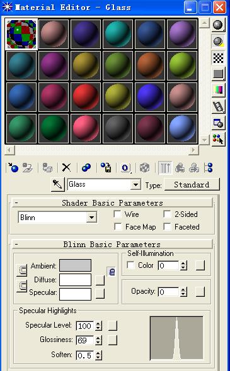Viewport: 230px width, 371px height.
Task: Click the Specular Level value field
Action: (85, 326)
